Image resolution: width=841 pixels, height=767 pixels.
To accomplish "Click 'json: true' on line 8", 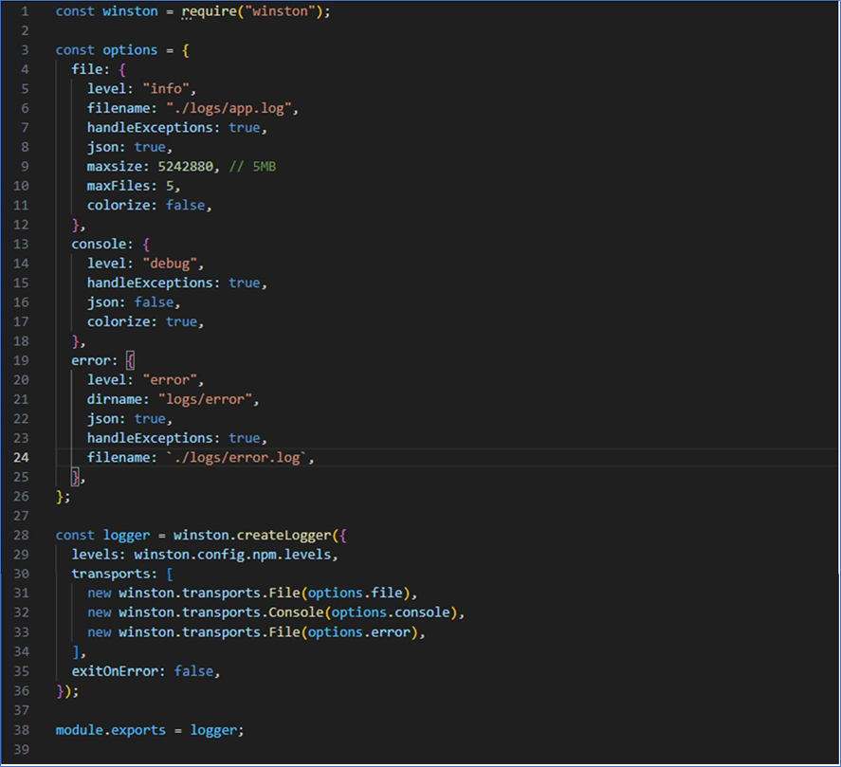I will click(126, 148).
